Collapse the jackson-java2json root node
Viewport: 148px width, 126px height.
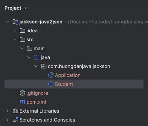[7, 22]
